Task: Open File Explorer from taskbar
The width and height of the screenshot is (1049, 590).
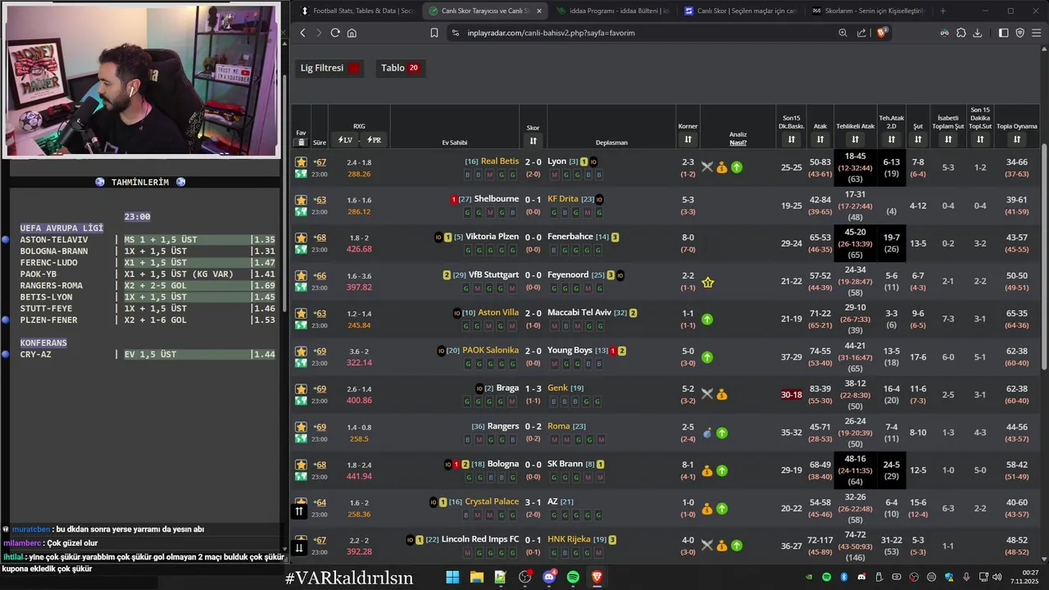Action: 476,577
